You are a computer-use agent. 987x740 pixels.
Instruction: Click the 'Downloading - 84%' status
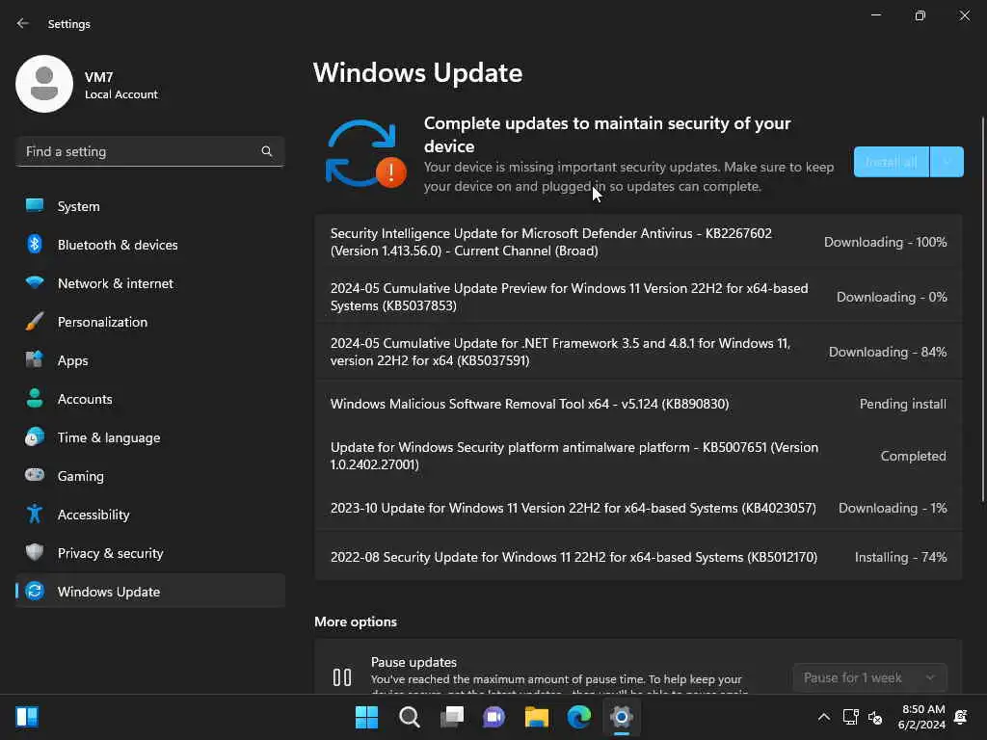(888, 352)
